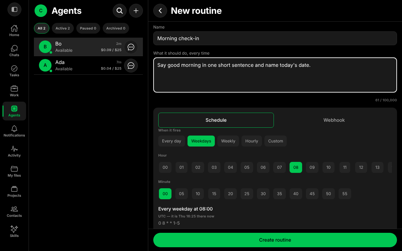This screenshot has width=402, height=251.
Task: Switch to the Schedule tab
Action: pyautogui.click(x=216, y=120)
